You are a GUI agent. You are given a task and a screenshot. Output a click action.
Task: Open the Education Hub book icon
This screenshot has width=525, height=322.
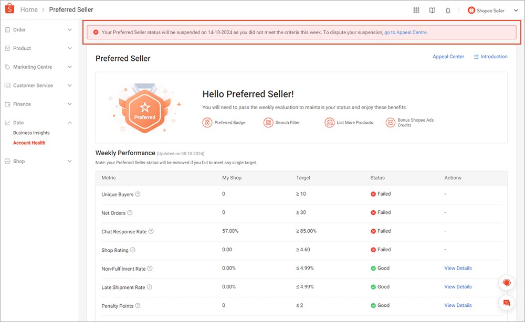tap(432, 9)
